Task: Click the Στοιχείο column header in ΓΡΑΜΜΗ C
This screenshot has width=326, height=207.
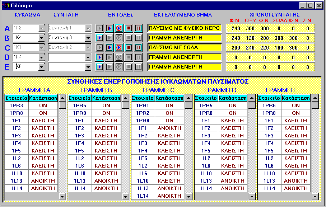Action: [x=143, y=98]
